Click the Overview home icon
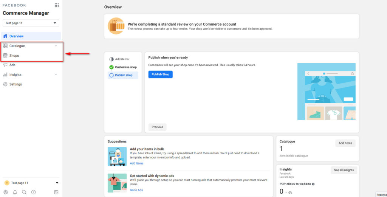Screen dimensions: 387x197 pyautogui.click(x=5, y=36)
